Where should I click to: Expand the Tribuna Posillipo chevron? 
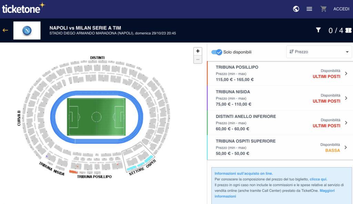click(x=346, y=74)
